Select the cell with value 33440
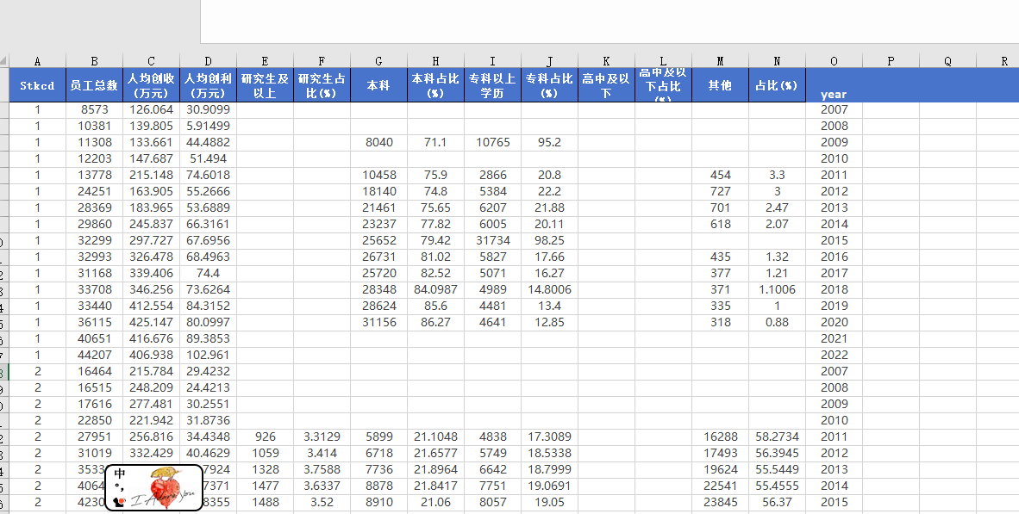 (94, 306)
